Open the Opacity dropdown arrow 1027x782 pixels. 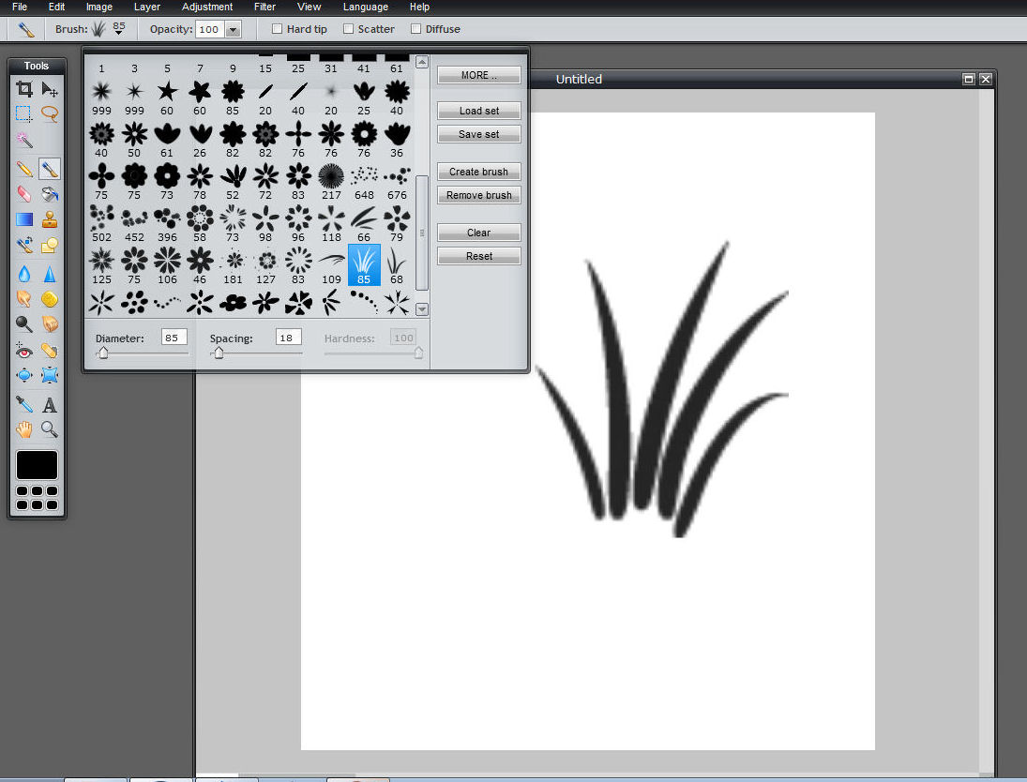tap(234, 29)
